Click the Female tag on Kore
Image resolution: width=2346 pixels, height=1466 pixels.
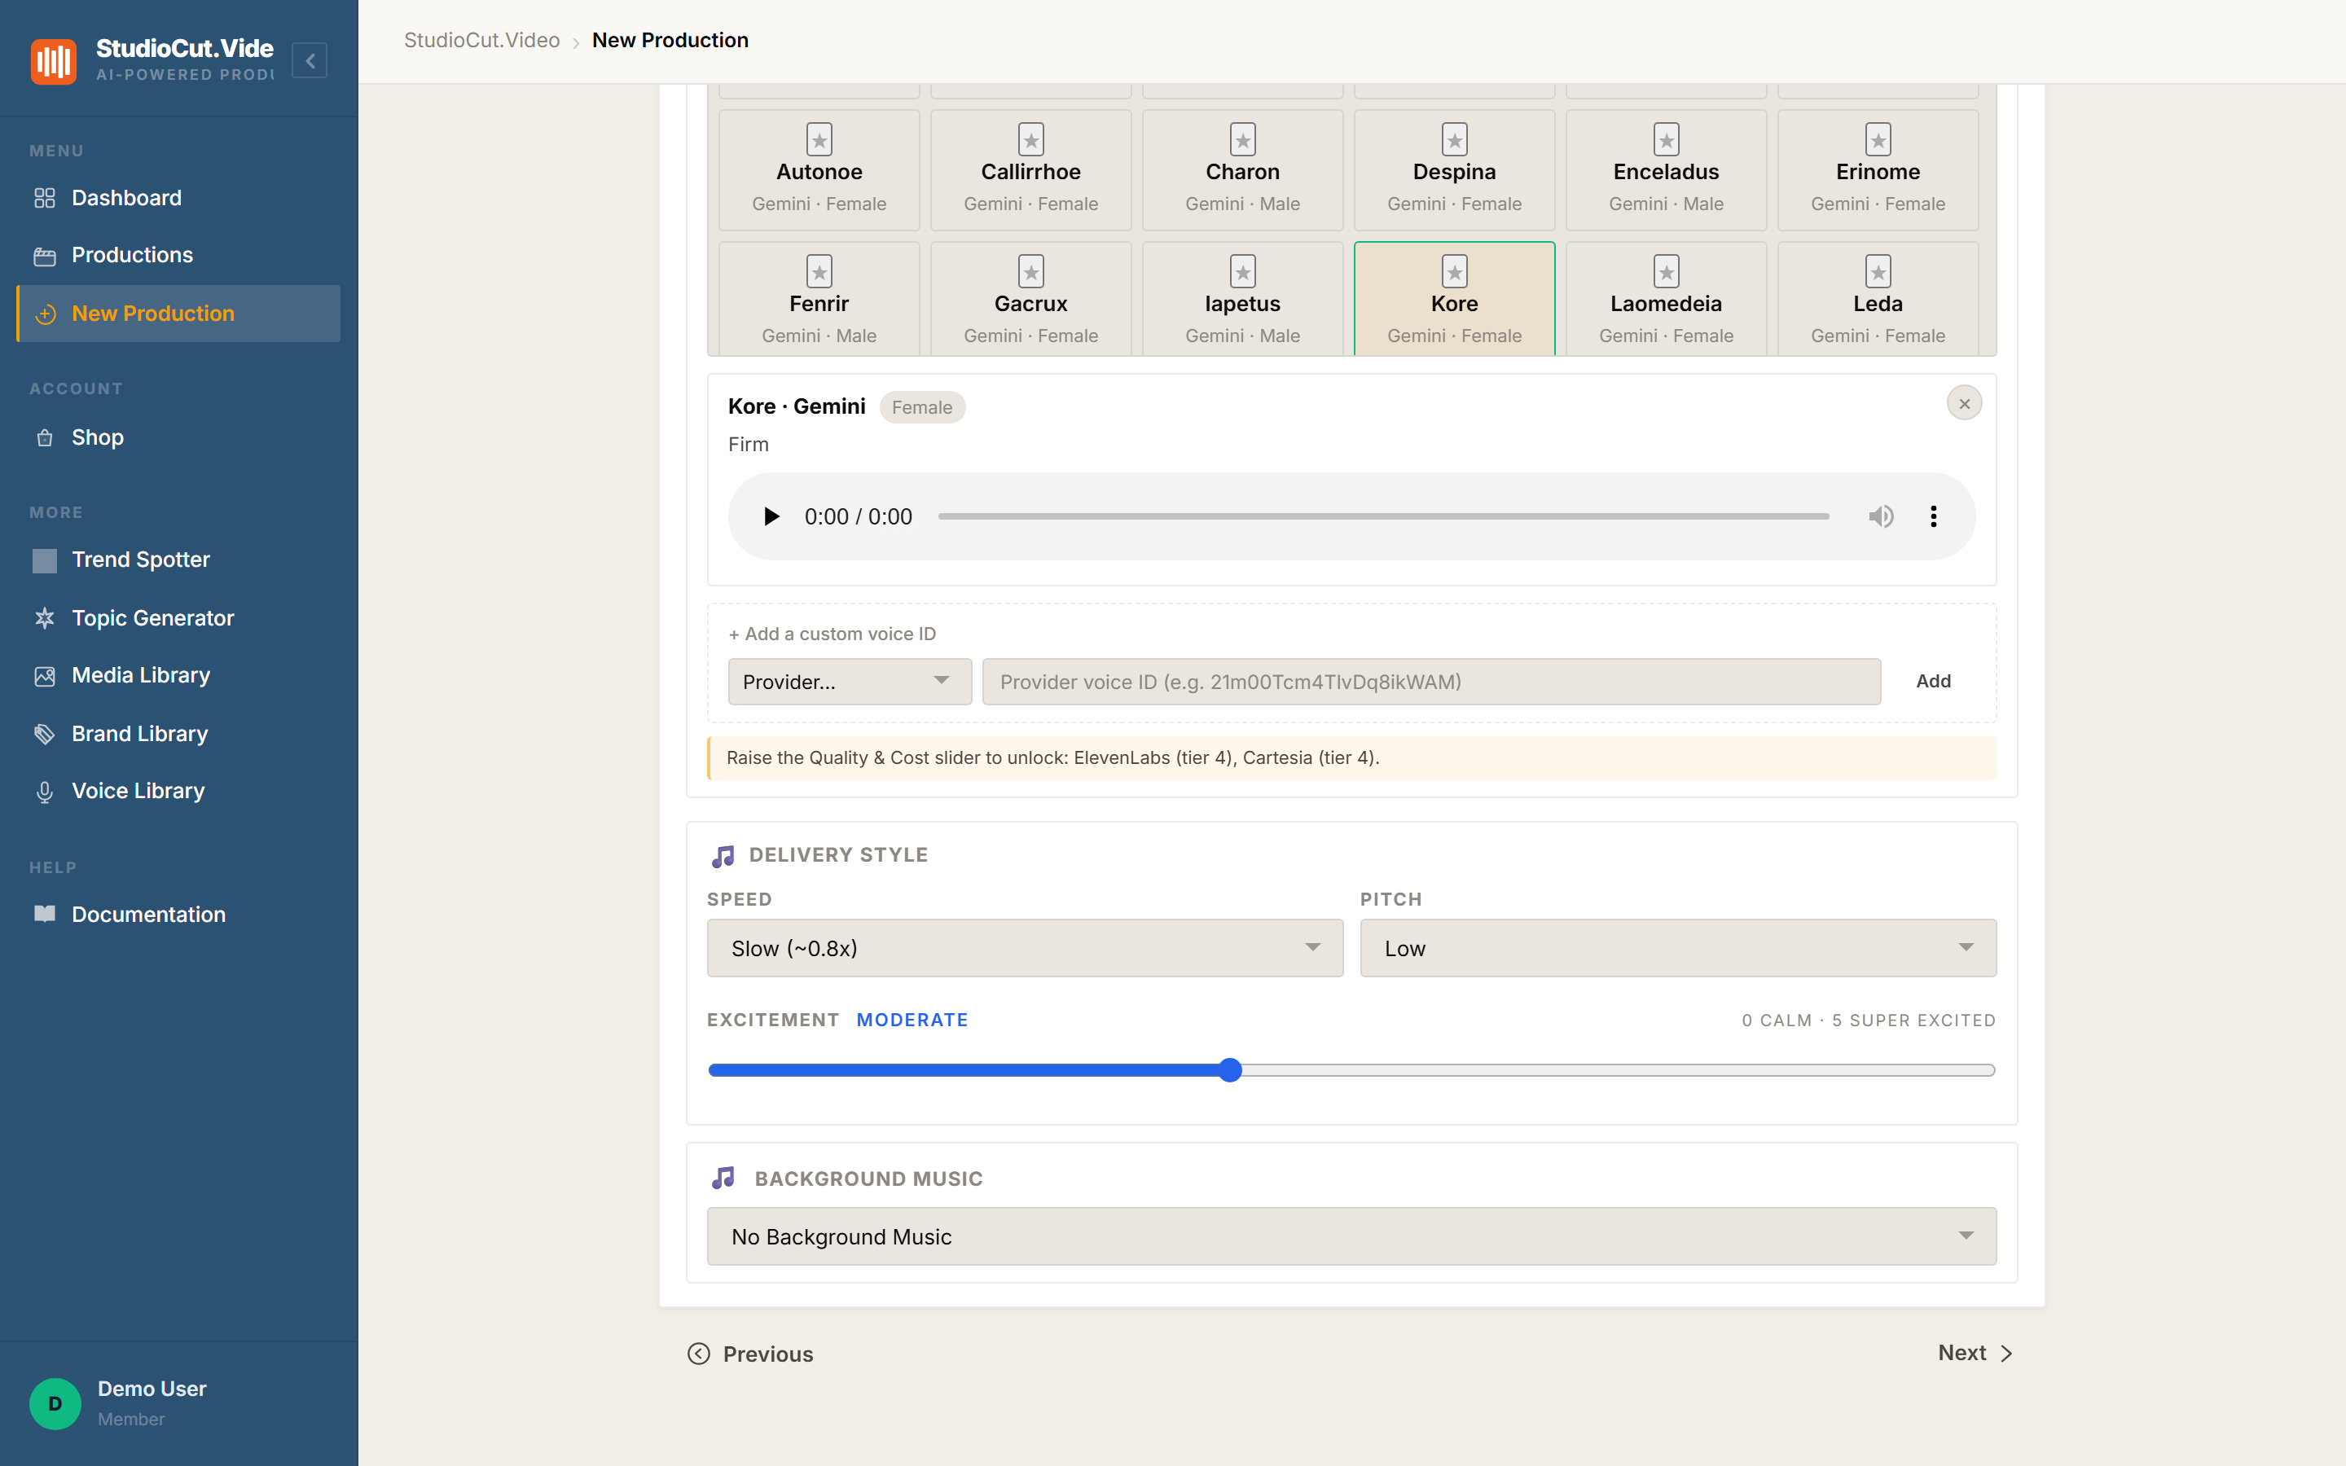tap(922, 407)
